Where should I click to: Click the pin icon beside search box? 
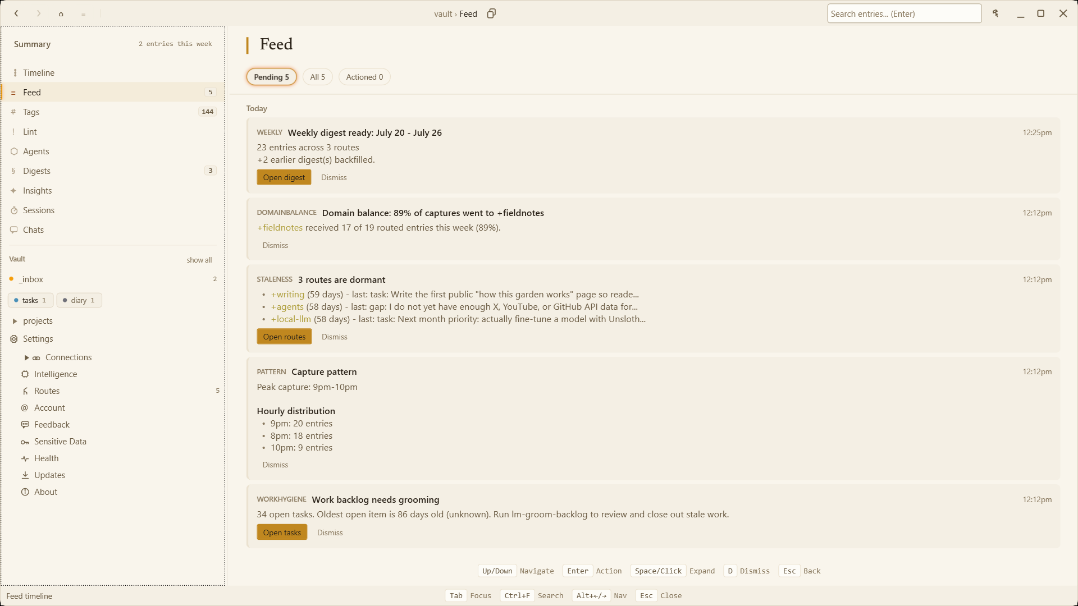[x=995, y=13]
